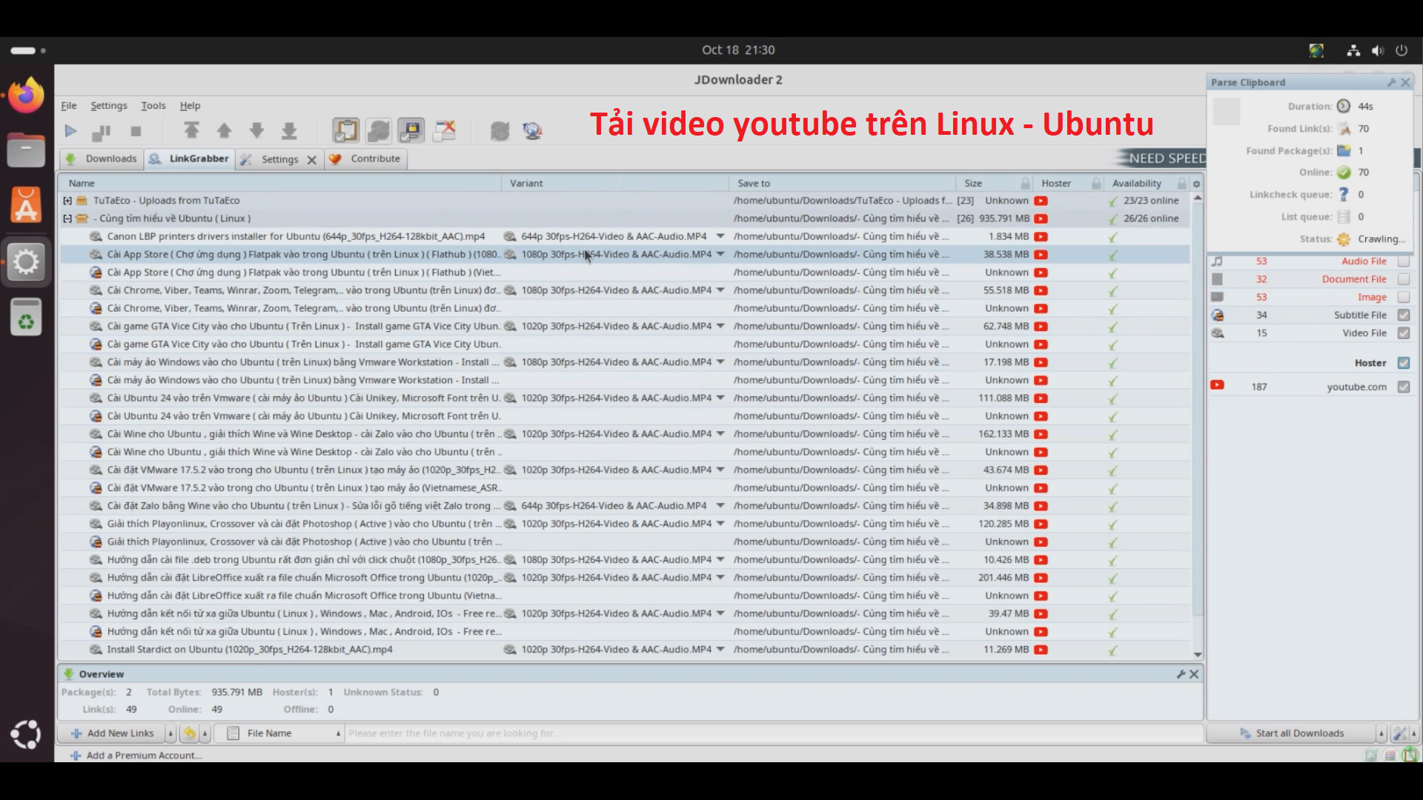Screen dimensions: 1423x800
Task: Open variant dropdown for Cài đặt VMware 17.5.2
Action: (720, 470)
